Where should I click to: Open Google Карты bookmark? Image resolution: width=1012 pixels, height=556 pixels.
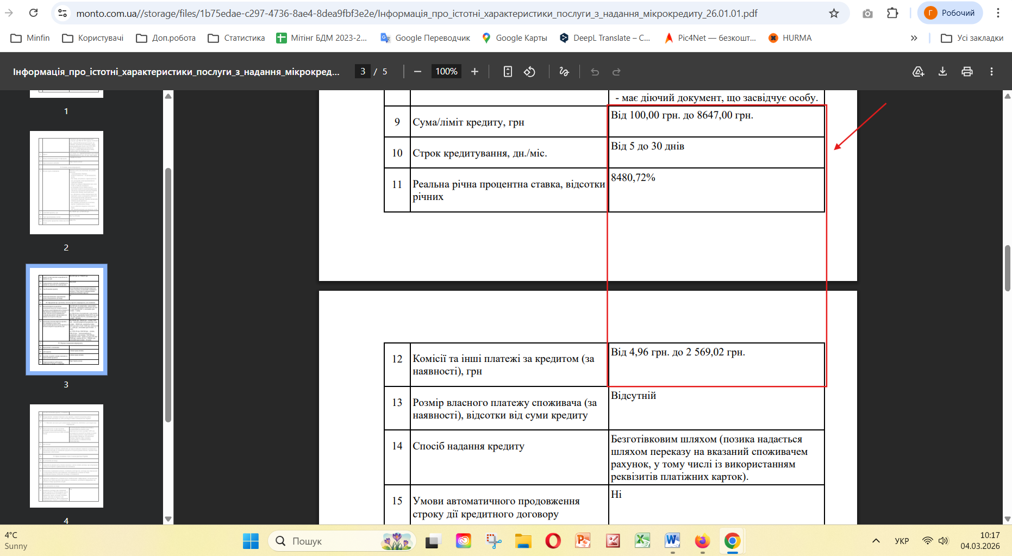514,38
